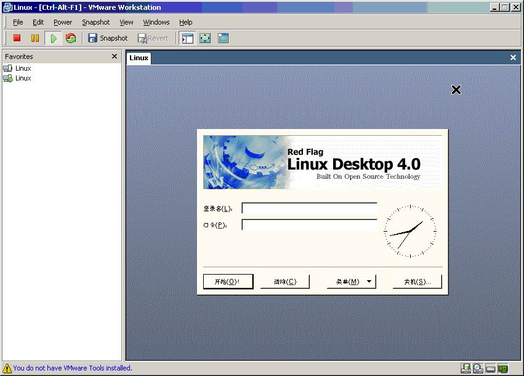The image size is (524, 376).
Task: Click the 关机(S)... shutdown button
Action: pyautogui.click(x=417, y=281)
